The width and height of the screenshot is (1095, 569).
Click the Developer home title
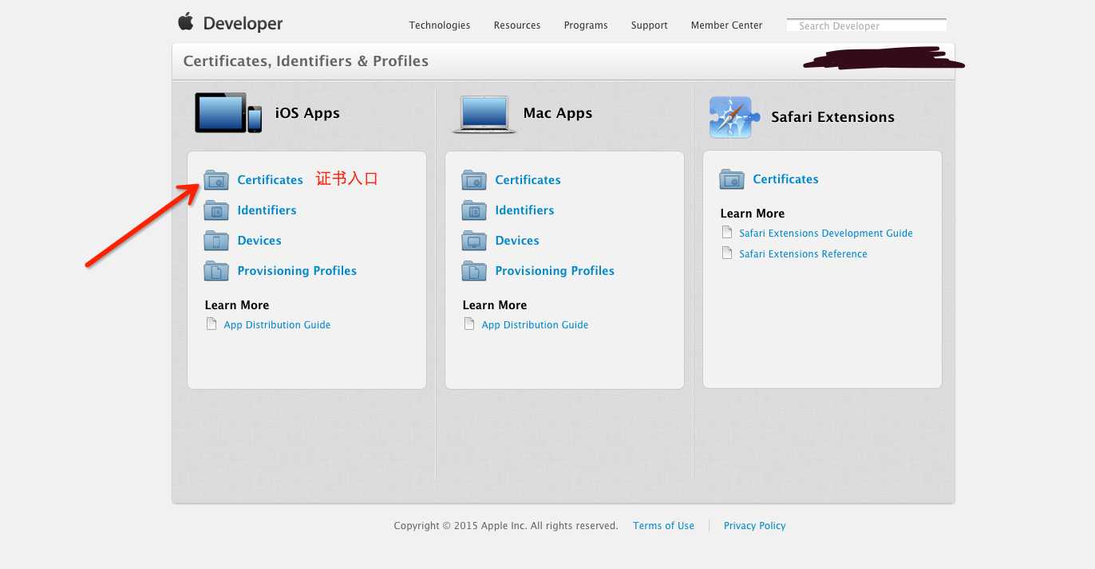pyautogui.click(x=243, y=24)
